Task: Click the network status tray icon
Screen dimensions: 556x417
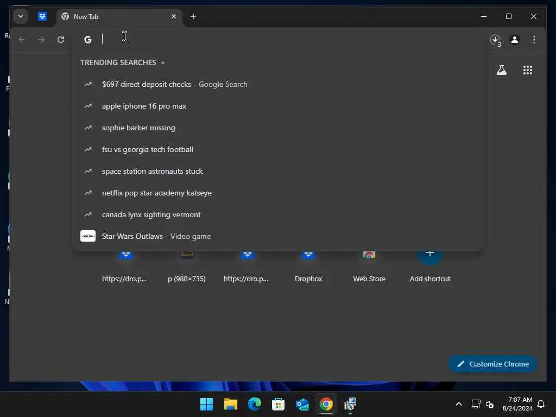Action: pyautogui.click(x=476, y=404)
